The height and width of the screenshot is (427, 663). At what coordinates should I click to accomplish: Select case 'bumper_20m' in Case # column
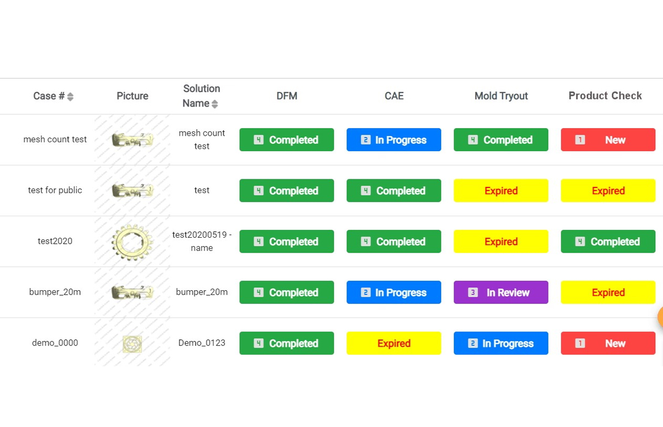[55, 292]
